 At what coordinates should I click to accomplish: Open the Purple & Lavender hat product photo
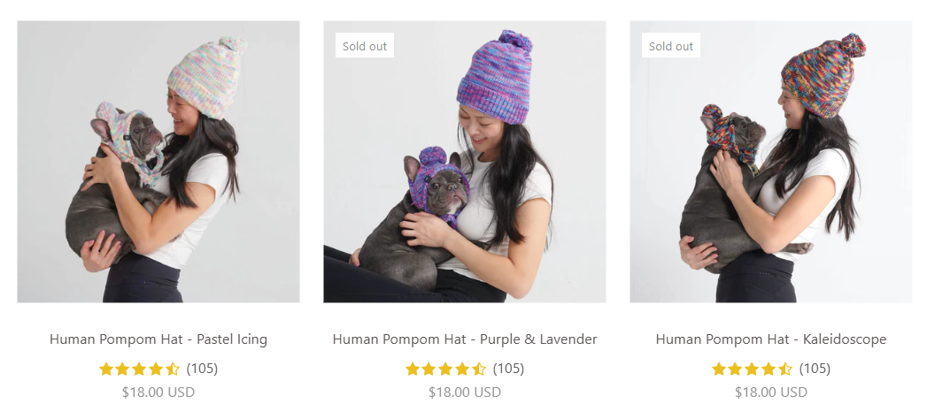465,162
